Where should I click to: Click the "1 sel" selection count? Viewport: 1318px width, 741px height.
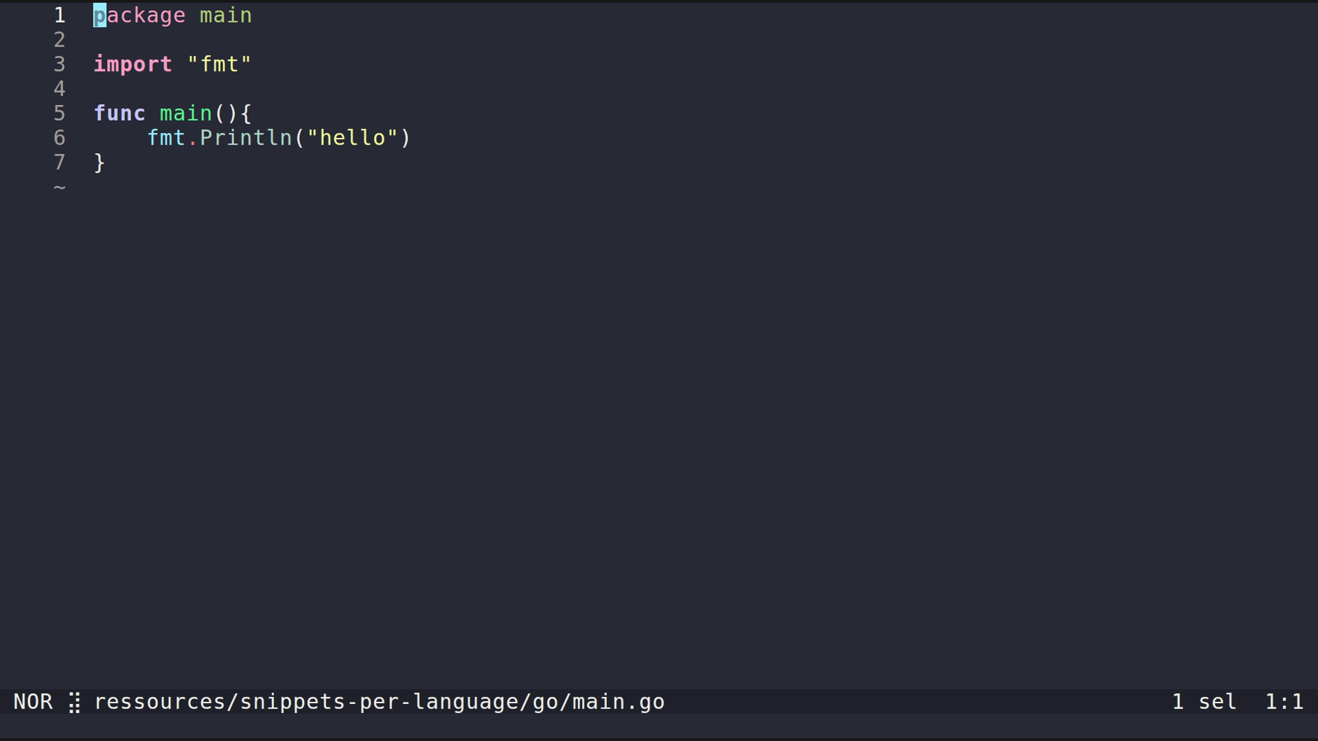point(1204,702)
